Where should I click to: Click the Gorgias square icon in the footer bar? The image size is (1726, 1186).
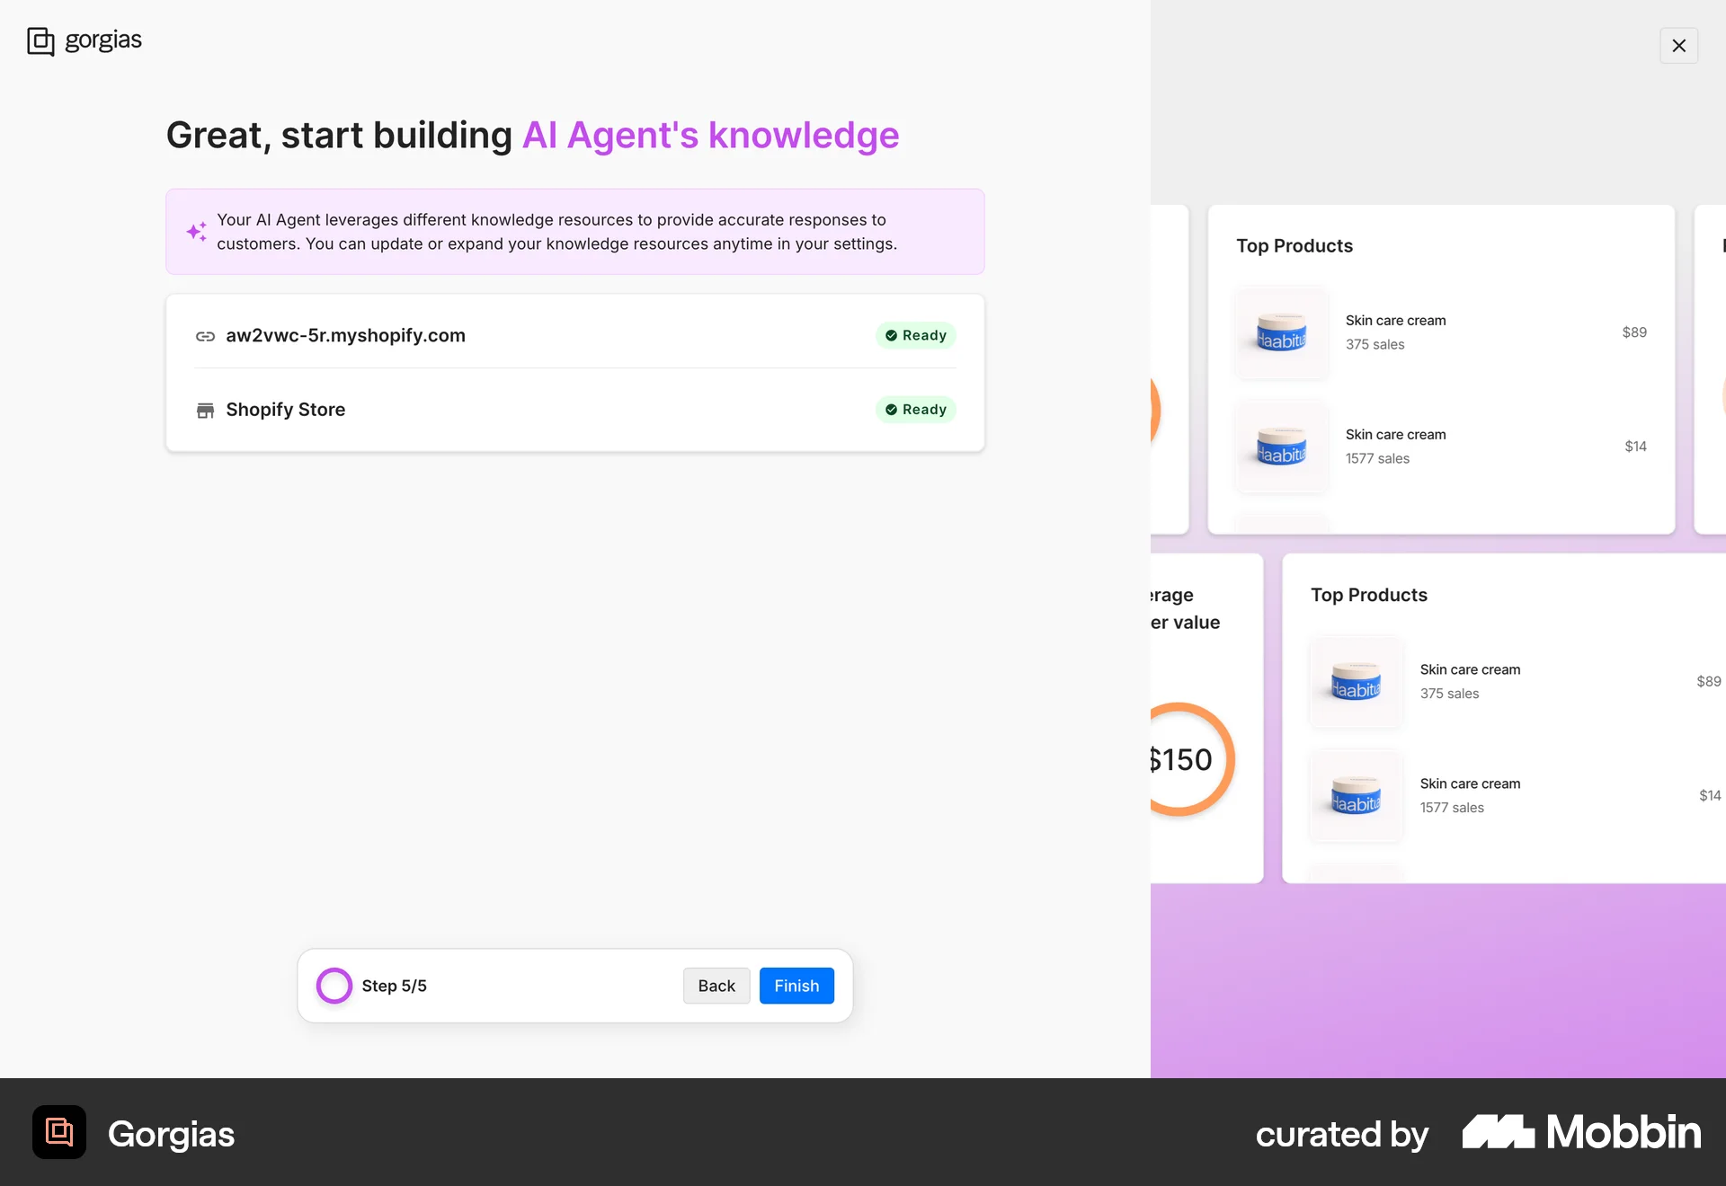[58, 1132]
